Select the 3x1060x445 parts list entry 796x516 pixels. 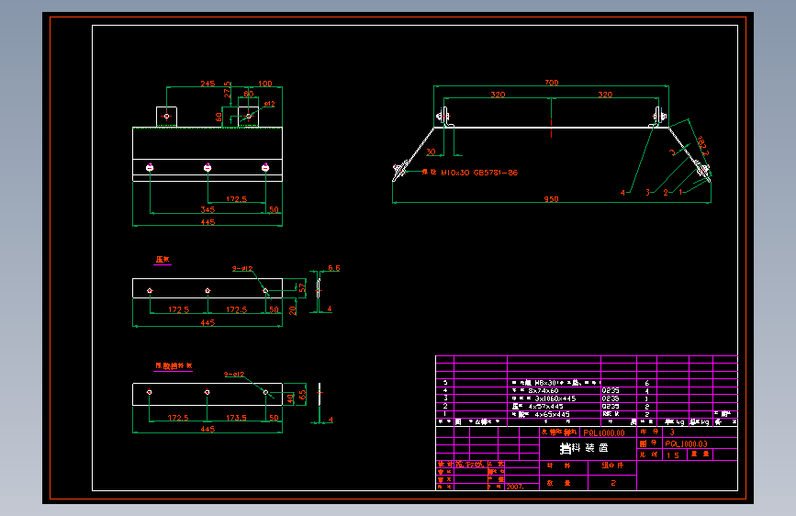[x=555, y=398]
